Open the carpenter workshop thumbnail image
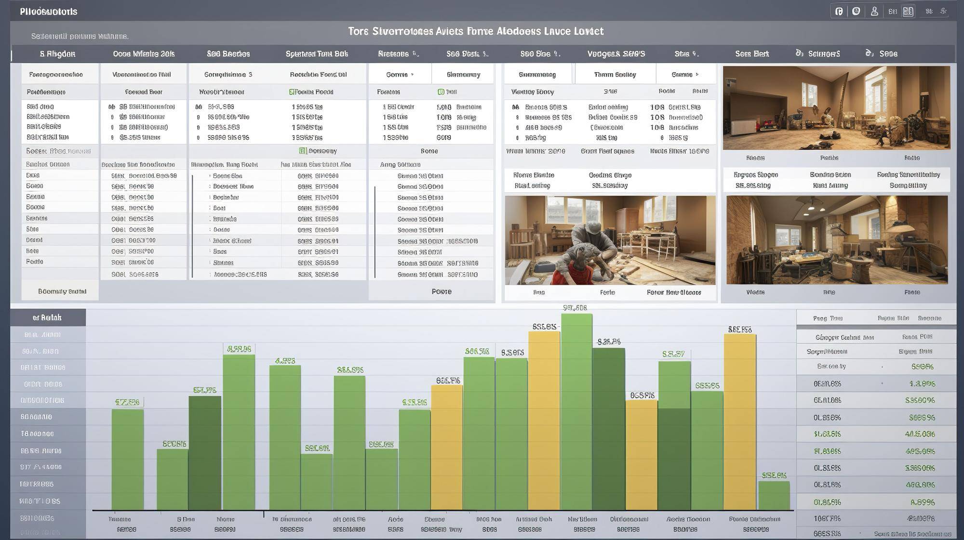Screen dimensions: 964x540 [610, 240]
